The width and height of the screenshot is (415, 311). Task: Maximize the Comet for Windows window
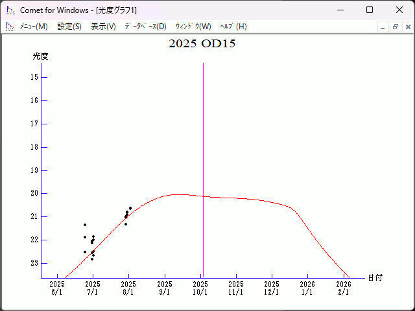tap(369, 10)
